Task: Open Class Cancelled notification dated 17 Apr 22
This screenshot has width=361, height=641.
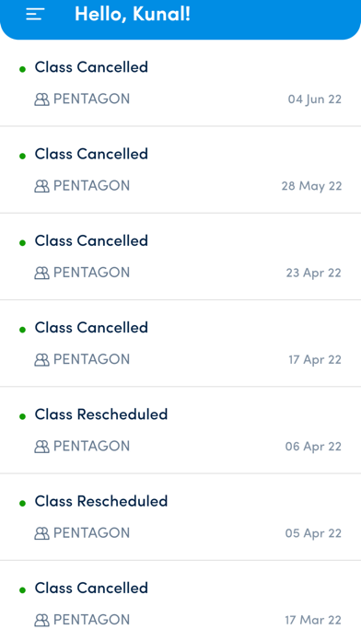Action: pyautogui.click(x=180, y=343)
